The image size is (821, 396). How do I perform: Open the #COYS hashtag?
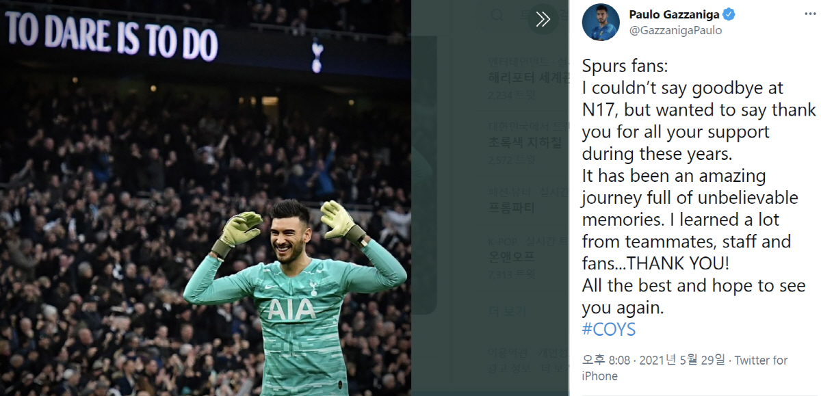[x=609, y=330]
